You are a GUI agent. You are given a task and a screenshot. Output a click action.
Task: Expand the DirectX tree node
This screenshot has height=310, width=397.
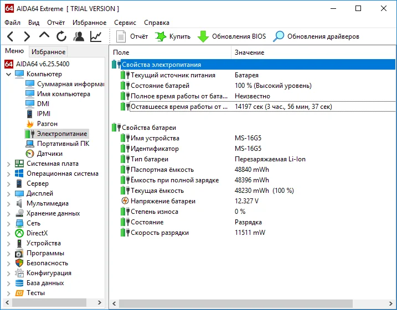(9, 233)
